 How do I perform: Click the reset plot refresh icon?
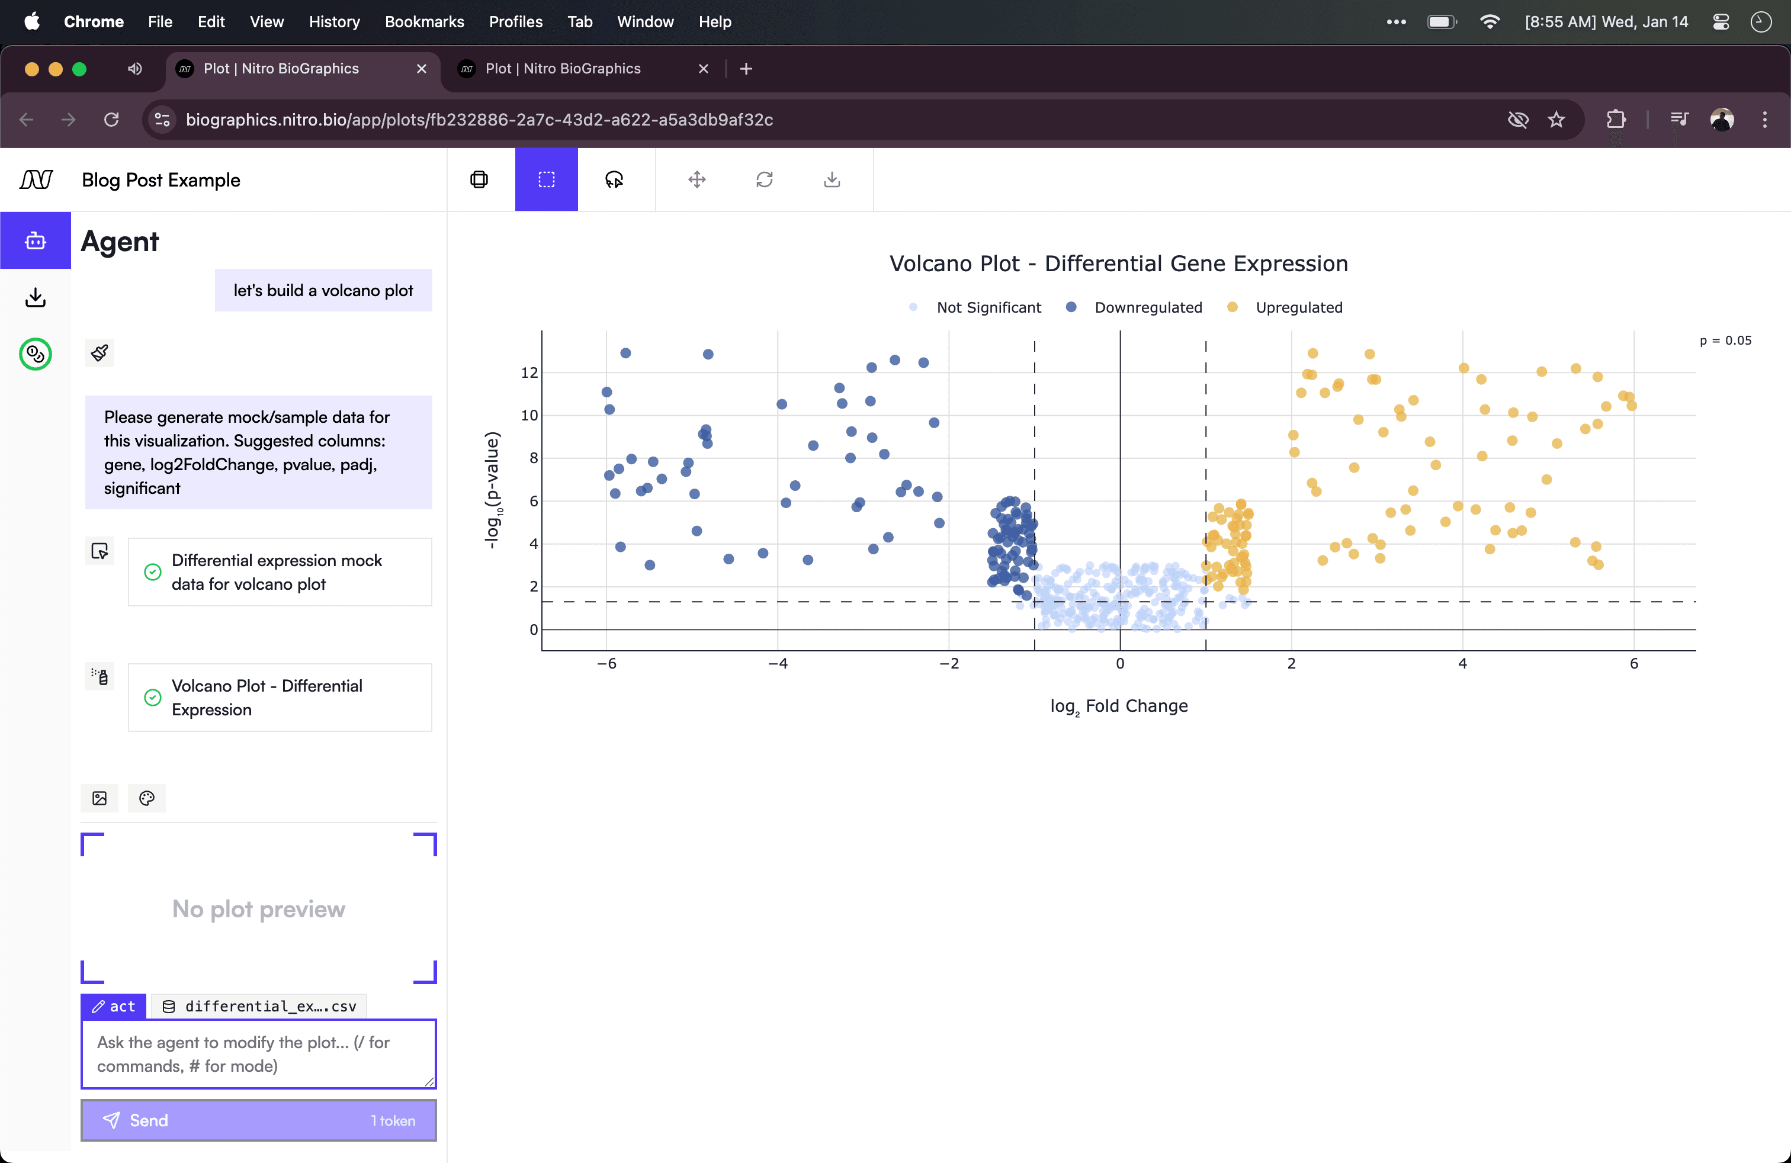(765, 180)
